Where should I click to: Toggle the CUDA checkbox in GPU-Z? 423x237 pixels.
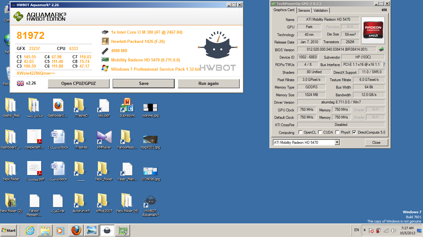[x=320, y=132]
